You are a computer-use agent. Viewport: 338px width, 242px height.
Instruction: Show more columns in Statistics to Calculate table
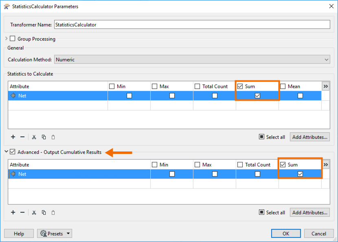(326, 86)
